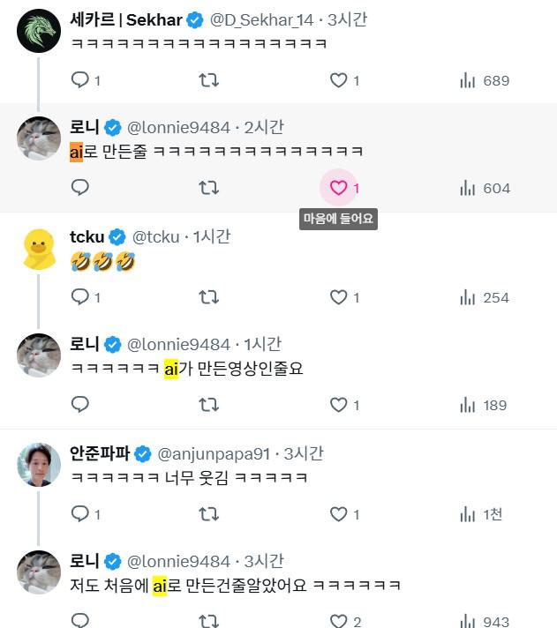Retweet 안준파파's '너무 웃김' tweet
The height and width of the screenshot is (628, 557).
coord(208,513)
